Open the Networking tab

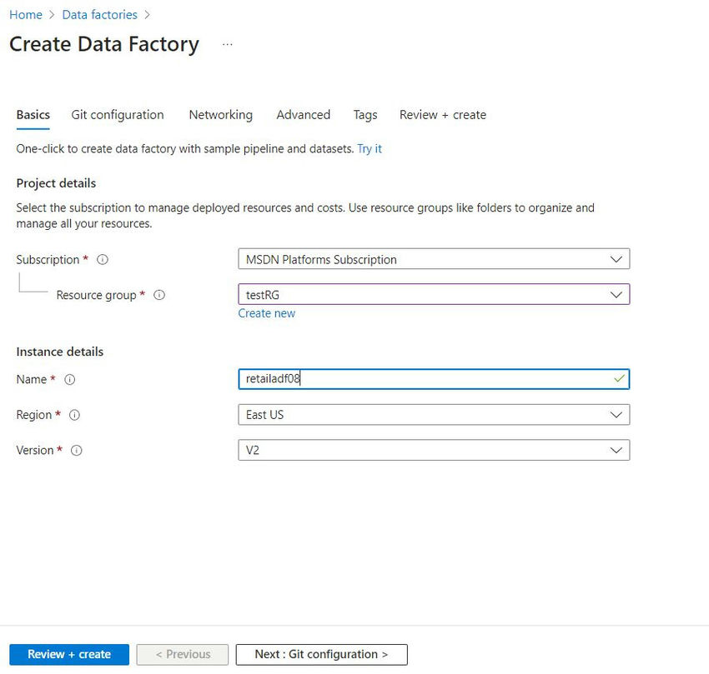221,115
